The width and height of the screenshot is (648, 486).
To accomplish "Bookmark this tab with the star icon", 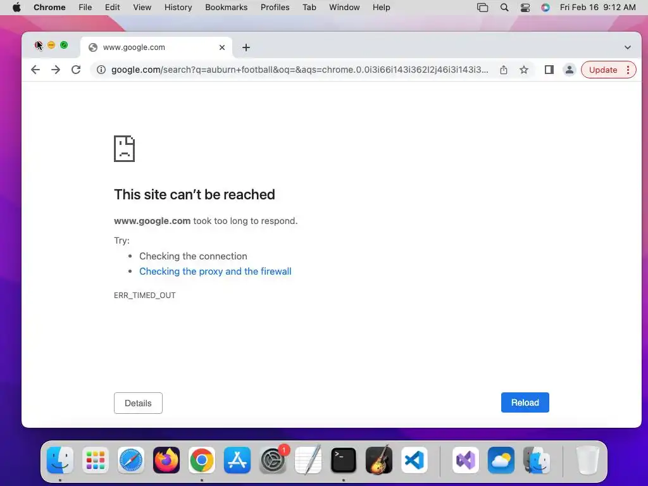I will (x=523, y=70).
